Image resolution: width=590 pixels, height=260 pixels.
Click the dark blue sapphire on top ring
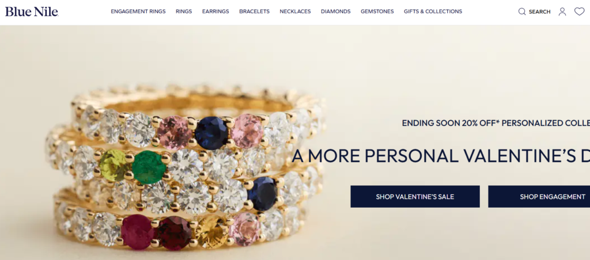click(x=211, y=133)
